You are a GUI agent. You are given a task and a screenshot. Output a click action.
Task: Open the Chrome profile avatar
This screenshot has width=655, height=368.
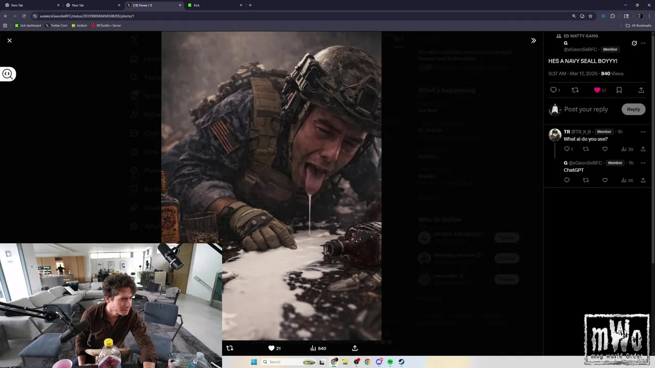coord(640,16)
